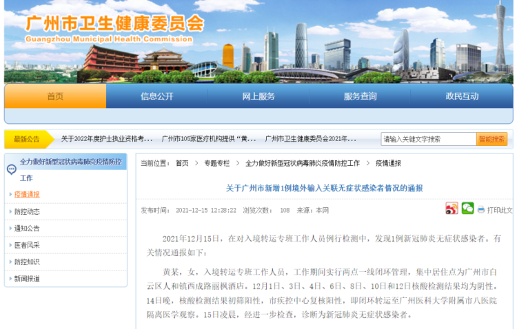Viewport: 517px width, 329px height.
Task: Open the 服务查询 navigation tab
Action: click(360, 96)
